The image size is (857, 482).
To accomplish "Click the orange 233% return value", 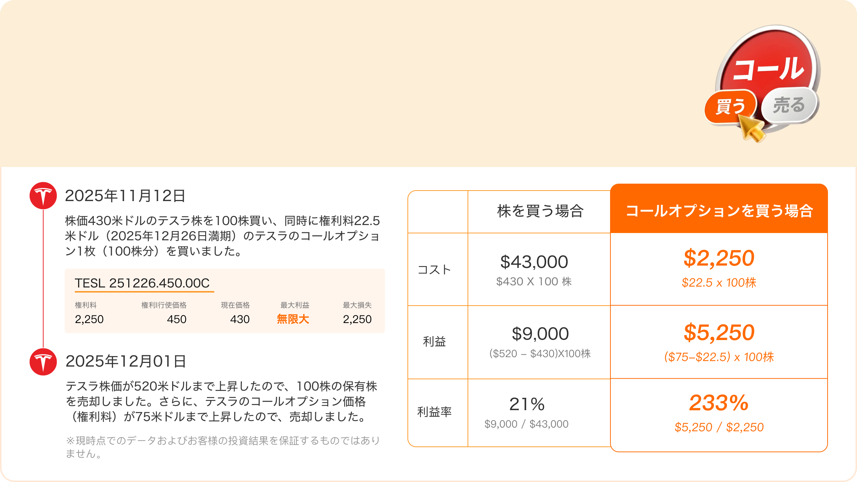I will [719, 403].
